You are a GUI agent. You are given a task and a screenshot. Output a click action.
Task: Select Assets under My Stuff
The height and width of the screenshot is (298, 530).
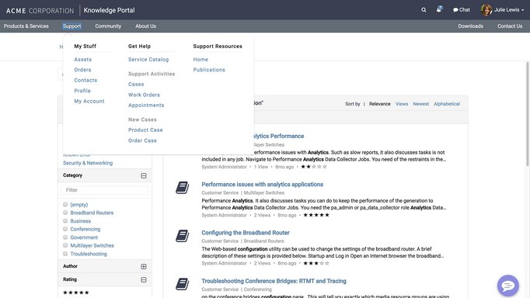point(83,60)
